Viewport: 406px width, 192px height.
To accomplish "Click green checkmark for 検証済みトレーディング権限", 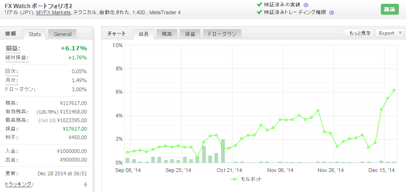I will pyautogui.click(x=259, y=12).
